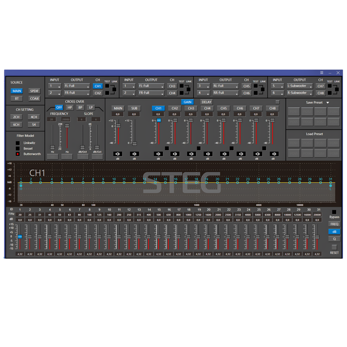
Task: Switch to the GAIN tab
Action: point(188,102)
